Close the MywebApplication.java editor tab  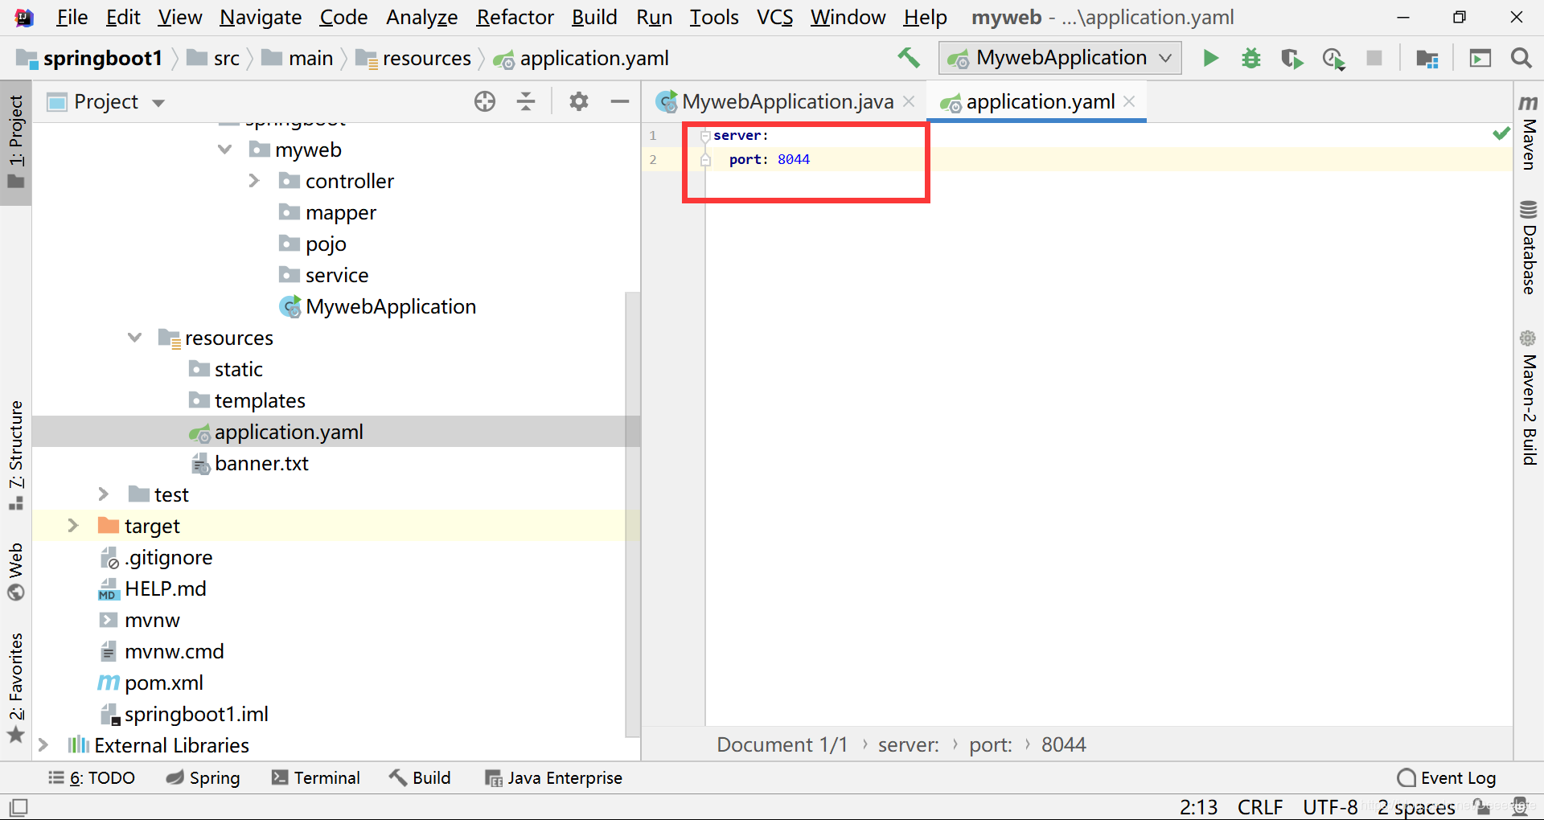[909, 101]
